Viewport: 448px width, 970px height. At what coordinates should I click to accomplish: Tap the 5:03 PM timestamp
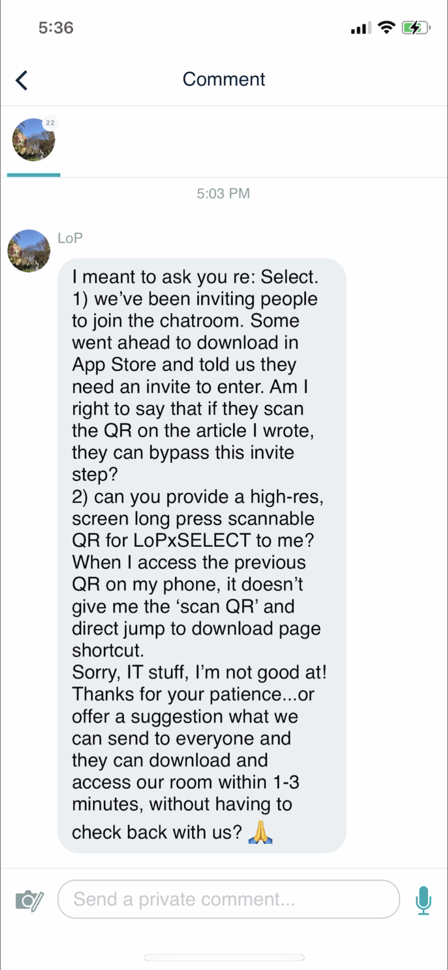pos(223,194)
